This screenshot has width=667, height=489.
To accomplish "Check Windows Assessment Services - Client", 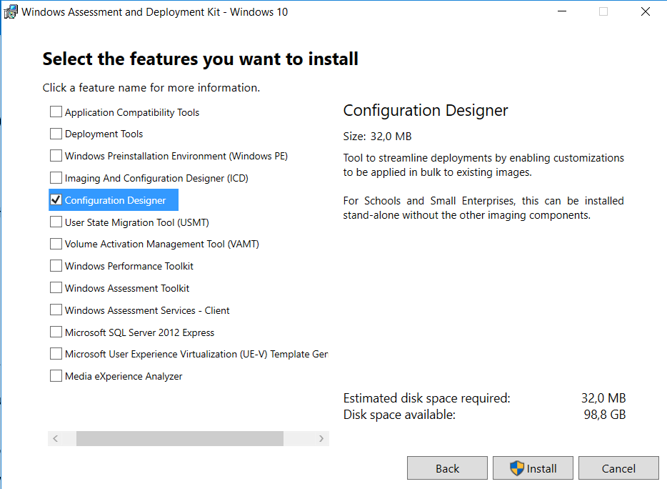I will [x=56, y=310].
